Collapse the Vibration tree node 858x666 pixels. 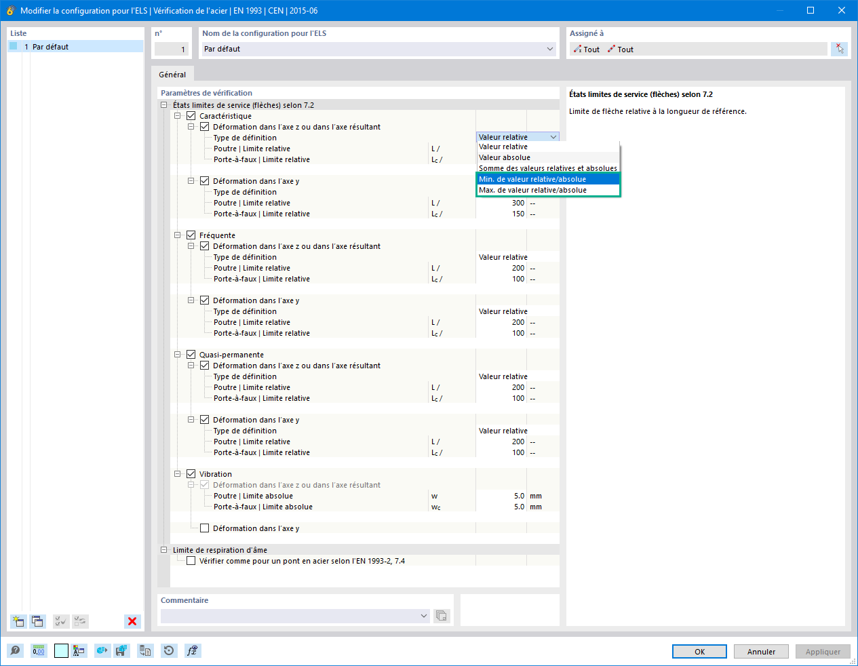click(177, 474)
